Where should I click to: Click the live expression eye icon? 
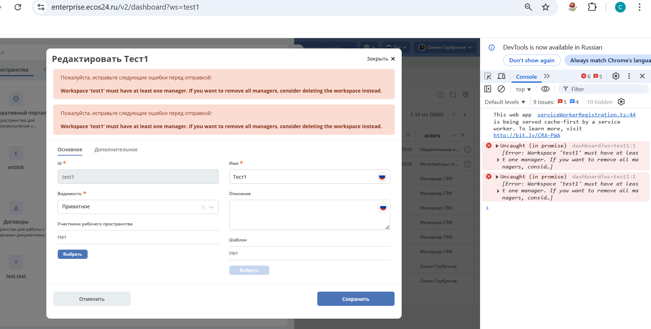pyautogui.click(x=545, y=89)
